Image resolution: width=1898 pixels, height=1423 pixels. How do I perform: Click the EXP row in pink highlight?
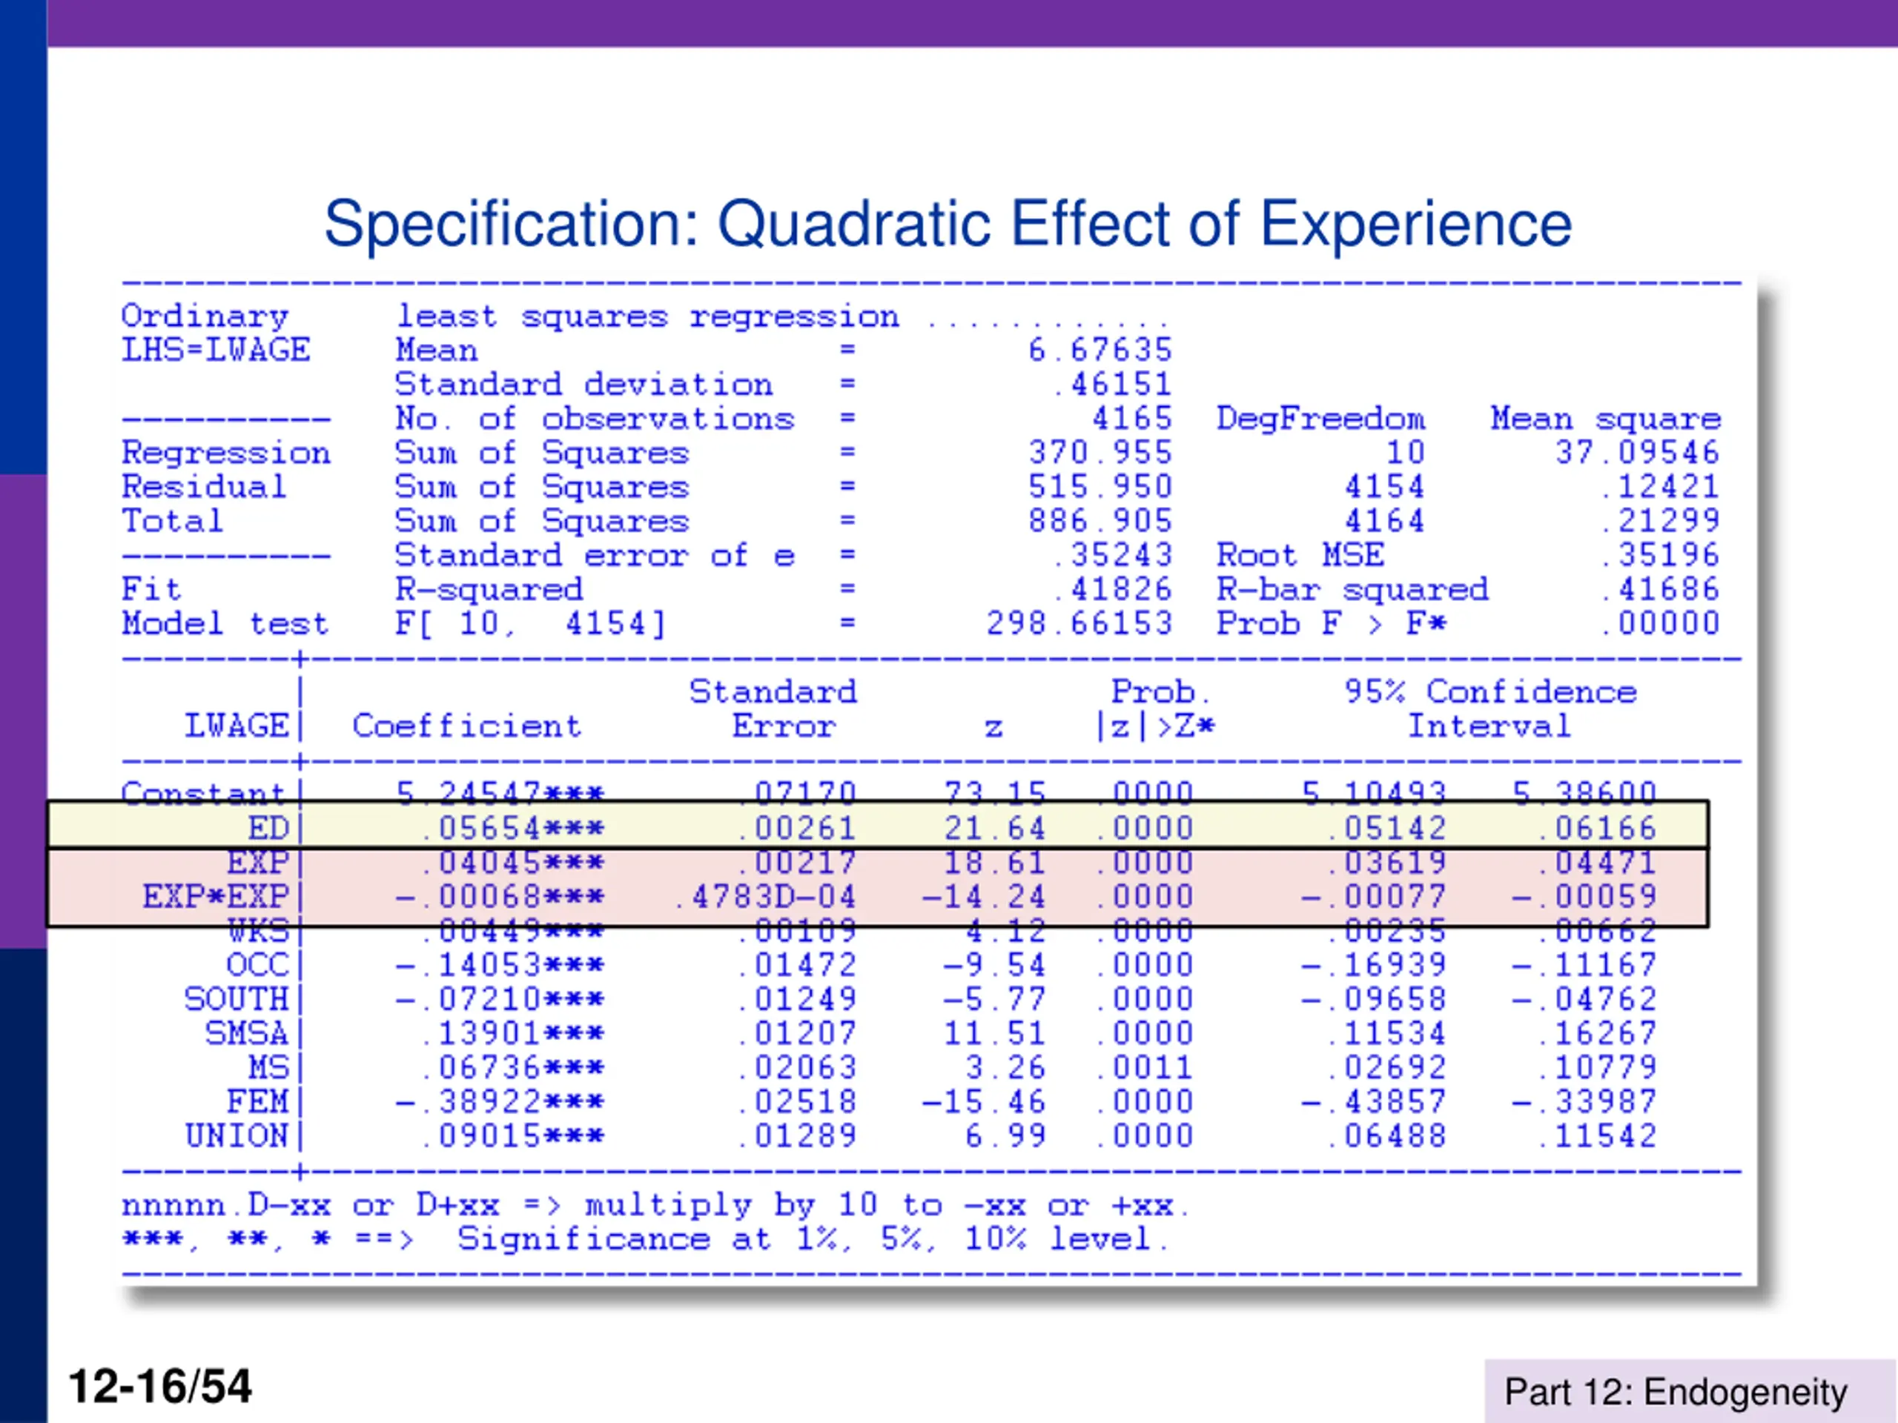tap(877, 862)
